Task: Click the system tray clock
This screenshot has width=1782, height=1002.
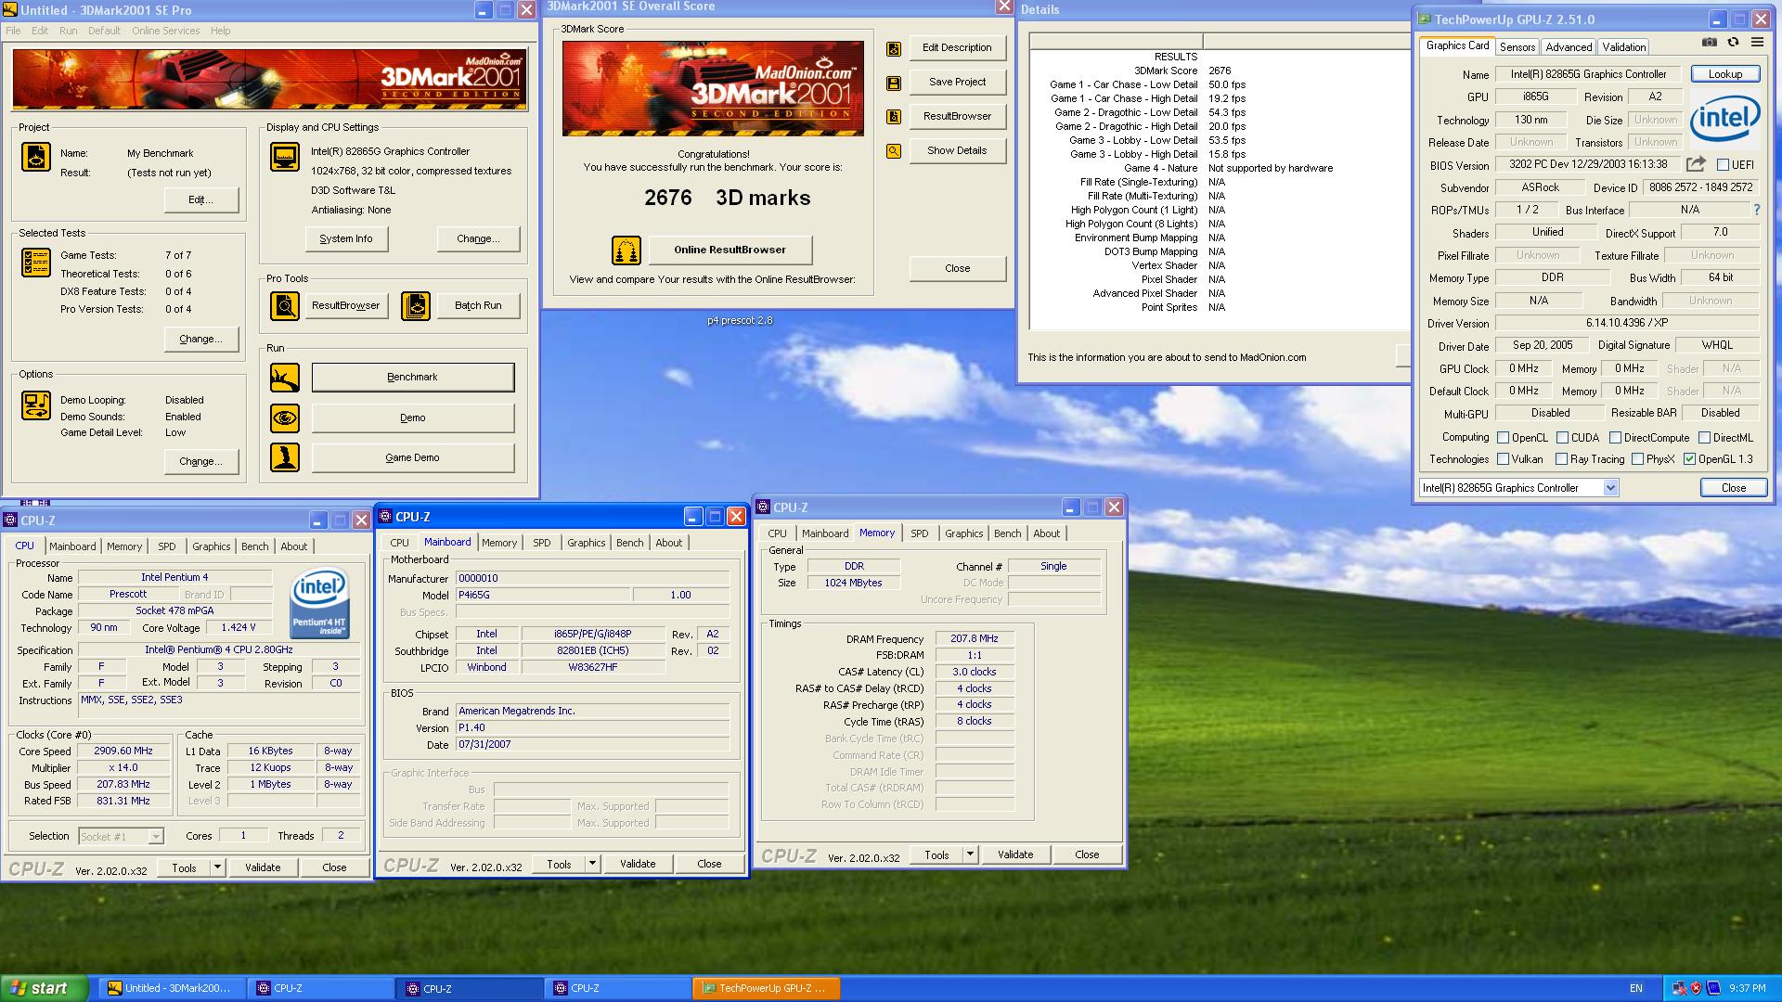Action: pos(1747,988)
